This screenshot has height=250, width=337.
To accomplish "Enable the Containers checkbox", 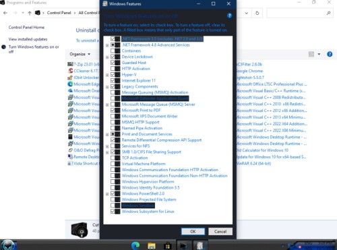I will click(113, 51).
